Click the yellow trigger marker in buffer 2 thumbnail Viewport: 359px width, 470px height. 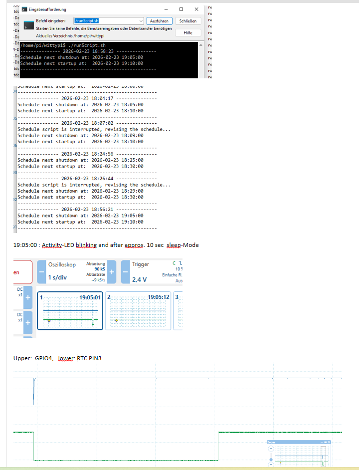pyautogui.click(x=117, y=320)
